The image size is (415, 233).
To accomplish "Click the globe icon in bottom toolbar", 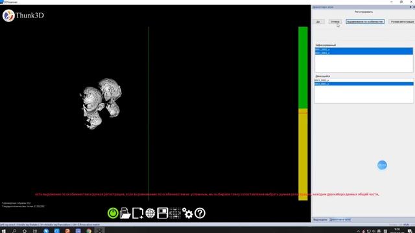I will [150, 213].
